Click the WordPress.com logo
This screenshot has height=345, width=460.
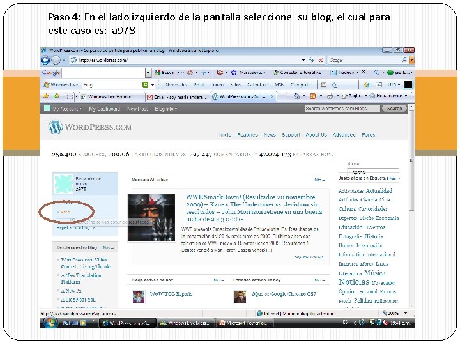click(90, 127)
